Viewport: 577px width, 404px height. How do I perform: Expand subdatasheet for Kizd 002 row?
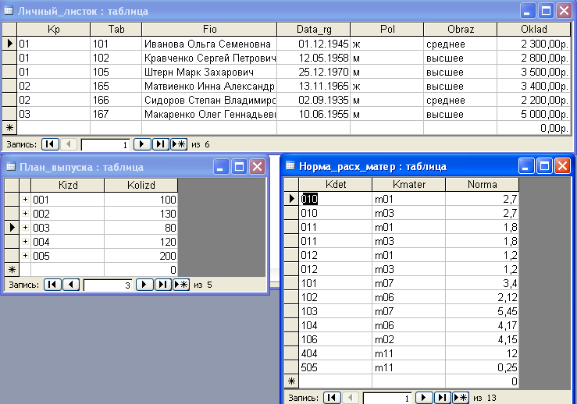(x=25, y=213)
